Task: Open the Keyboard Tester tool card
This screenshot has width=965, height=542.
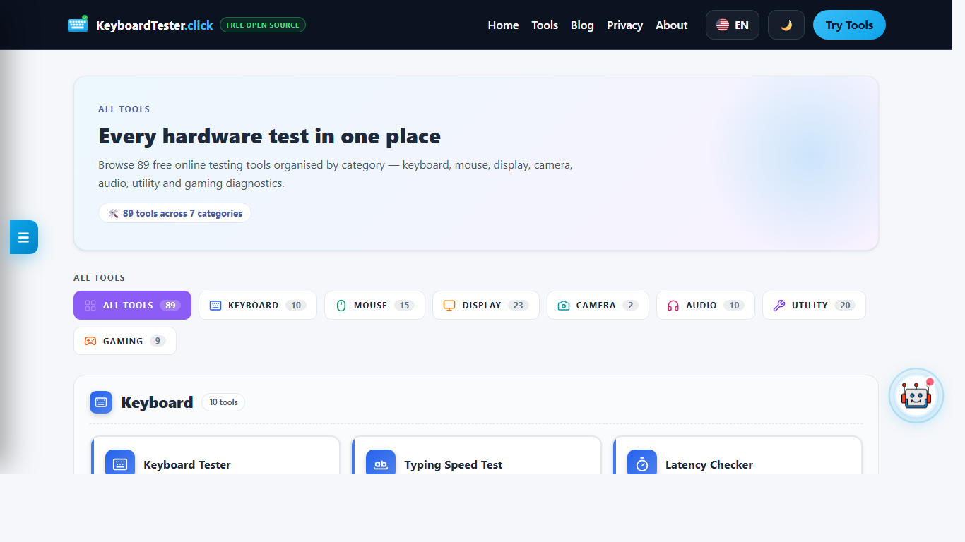Action: 215,455
